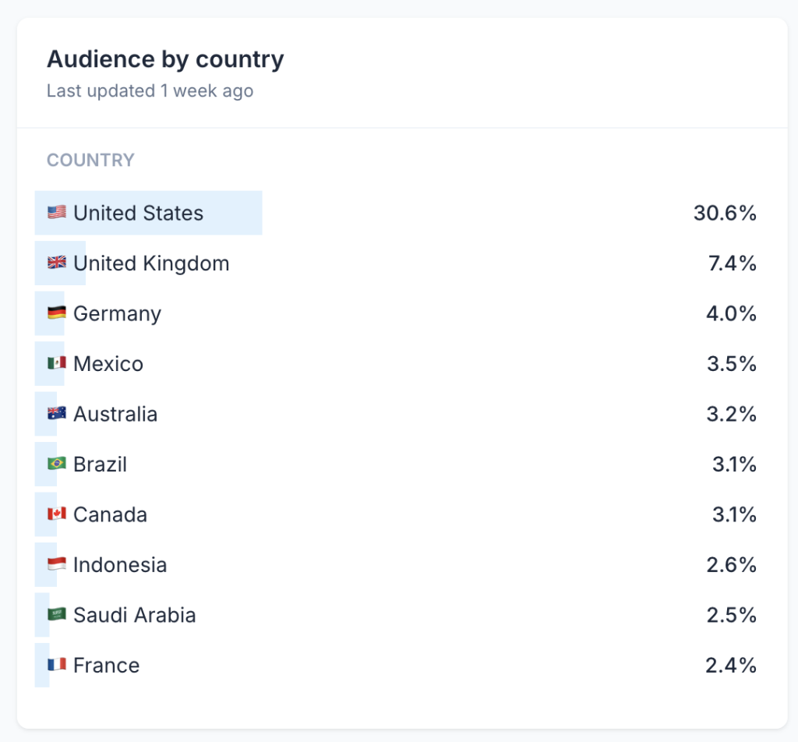798x742 pixels.
Task: Click the Last updated 1 week ago text
Action: (x=150, y=91)
